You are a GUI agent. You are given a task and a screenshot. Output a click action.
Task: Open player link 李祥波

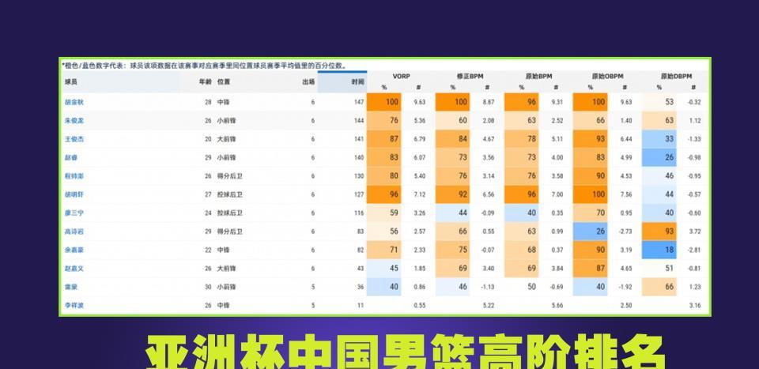(x=76, y=305)
